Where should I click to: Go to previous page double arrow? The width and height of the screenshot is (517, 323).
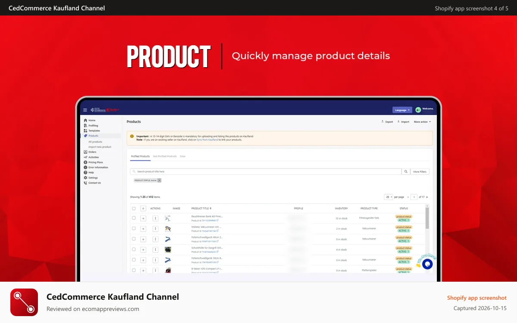point(408,197)
